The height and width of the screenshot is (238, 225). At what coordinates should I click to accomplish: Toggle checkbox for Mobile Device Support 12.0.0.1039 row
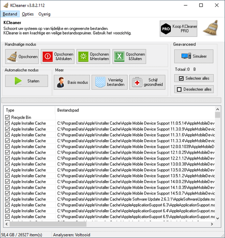pos(7,146)
